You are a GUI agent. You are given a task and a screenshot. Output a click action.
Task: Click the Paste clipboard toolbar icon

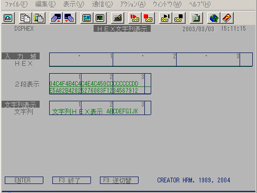pos(39,18)
